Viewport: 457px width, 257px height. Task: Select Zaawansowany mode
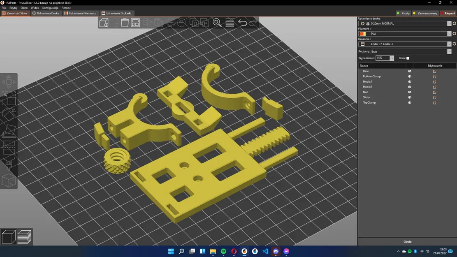click(x=425, y=13)
